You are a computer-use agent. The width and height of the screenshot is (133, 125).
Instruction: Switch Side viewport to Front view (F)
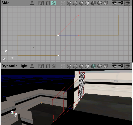47,3
